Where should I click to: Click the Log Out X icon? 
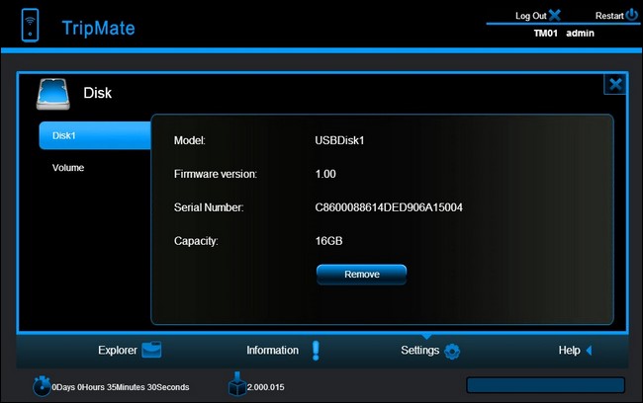pyautogui.click(x=554, y=15)
